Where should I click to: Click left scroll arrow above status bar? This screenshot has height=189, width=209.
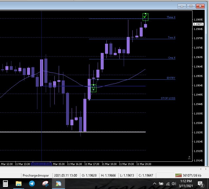[201, 169]
